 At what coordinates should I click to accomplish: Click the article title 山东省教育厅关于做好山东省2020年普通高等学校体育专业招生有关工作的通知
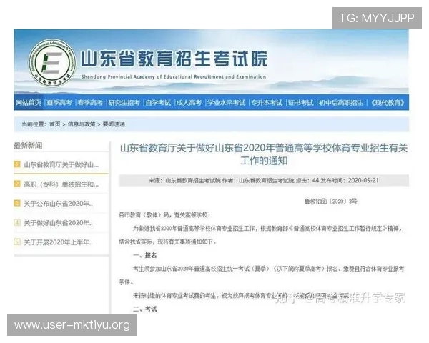(264, 154)
